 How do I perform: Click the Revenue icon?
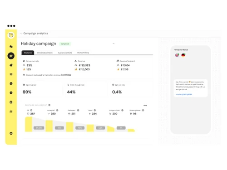coord(75,61)
